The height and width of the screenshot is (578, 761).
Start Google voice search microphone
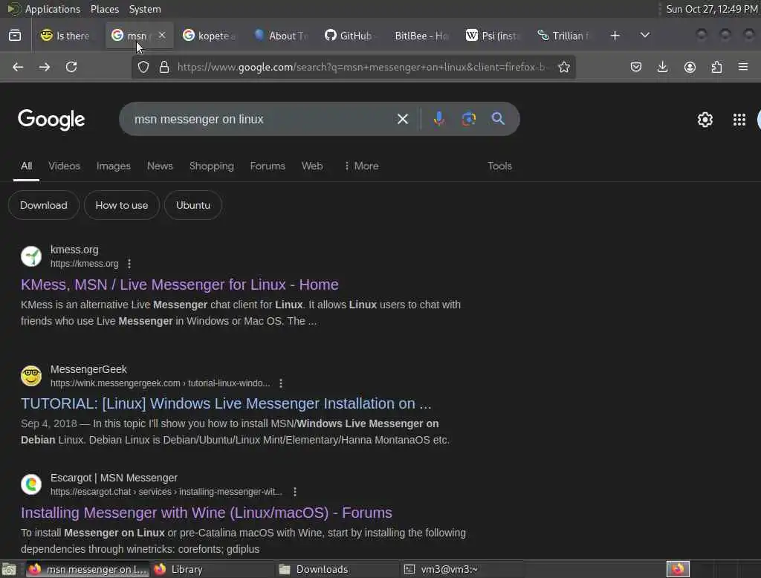tap(438, 119)
